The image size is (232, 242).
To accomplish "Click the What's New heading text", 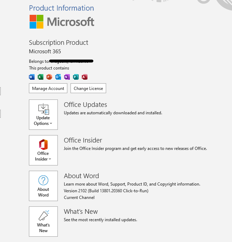I will point(81,212).
